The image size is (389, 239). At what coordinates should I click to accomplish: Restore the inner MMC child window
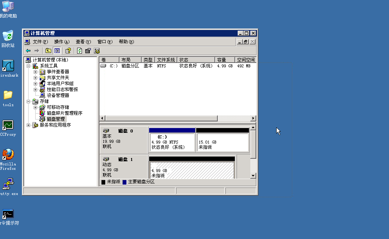(x=246, y=42)
